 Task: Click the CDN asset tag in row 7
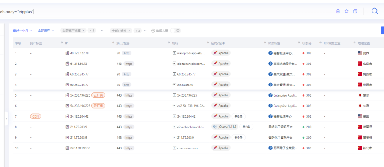tap(36, 116)
